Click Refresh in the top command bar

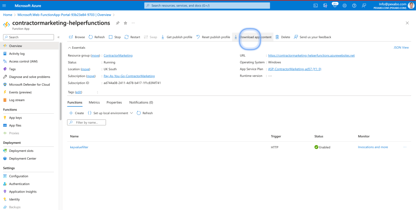coord(97,37)
